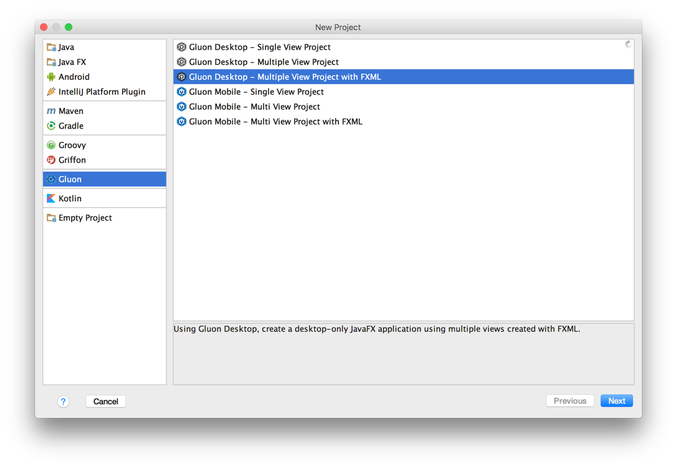Click the Griffon icon in sidebar

(51, 160)
